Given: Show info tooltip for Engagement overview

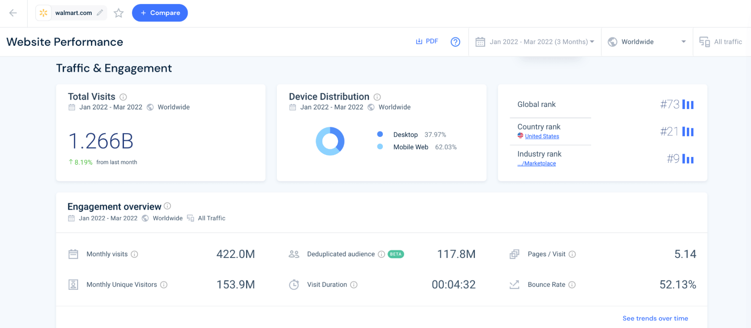Looking at the screenshot, I should click(x=168, y=206).
